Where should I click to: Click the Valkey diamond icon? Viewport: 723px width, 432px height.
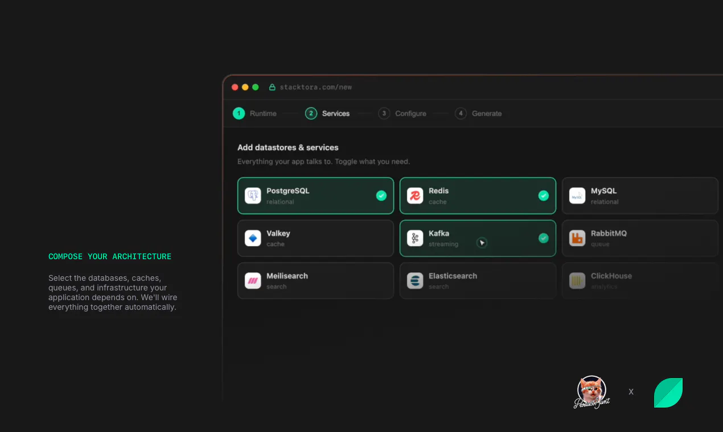(x=253, y=238)
